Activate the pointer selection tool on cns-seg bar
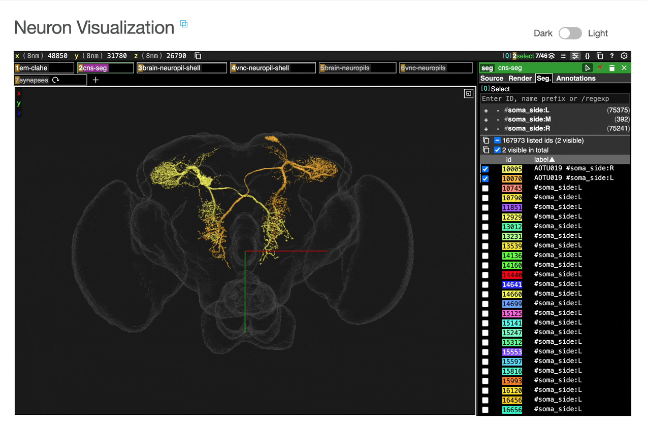 588,68
